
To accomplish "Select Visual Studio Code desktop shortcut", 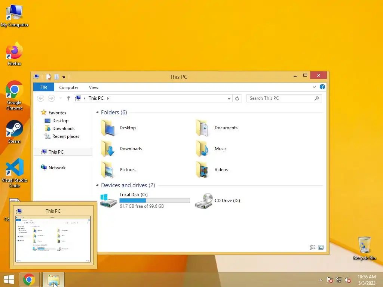I will pyautogui.click(x=15, y=173).
